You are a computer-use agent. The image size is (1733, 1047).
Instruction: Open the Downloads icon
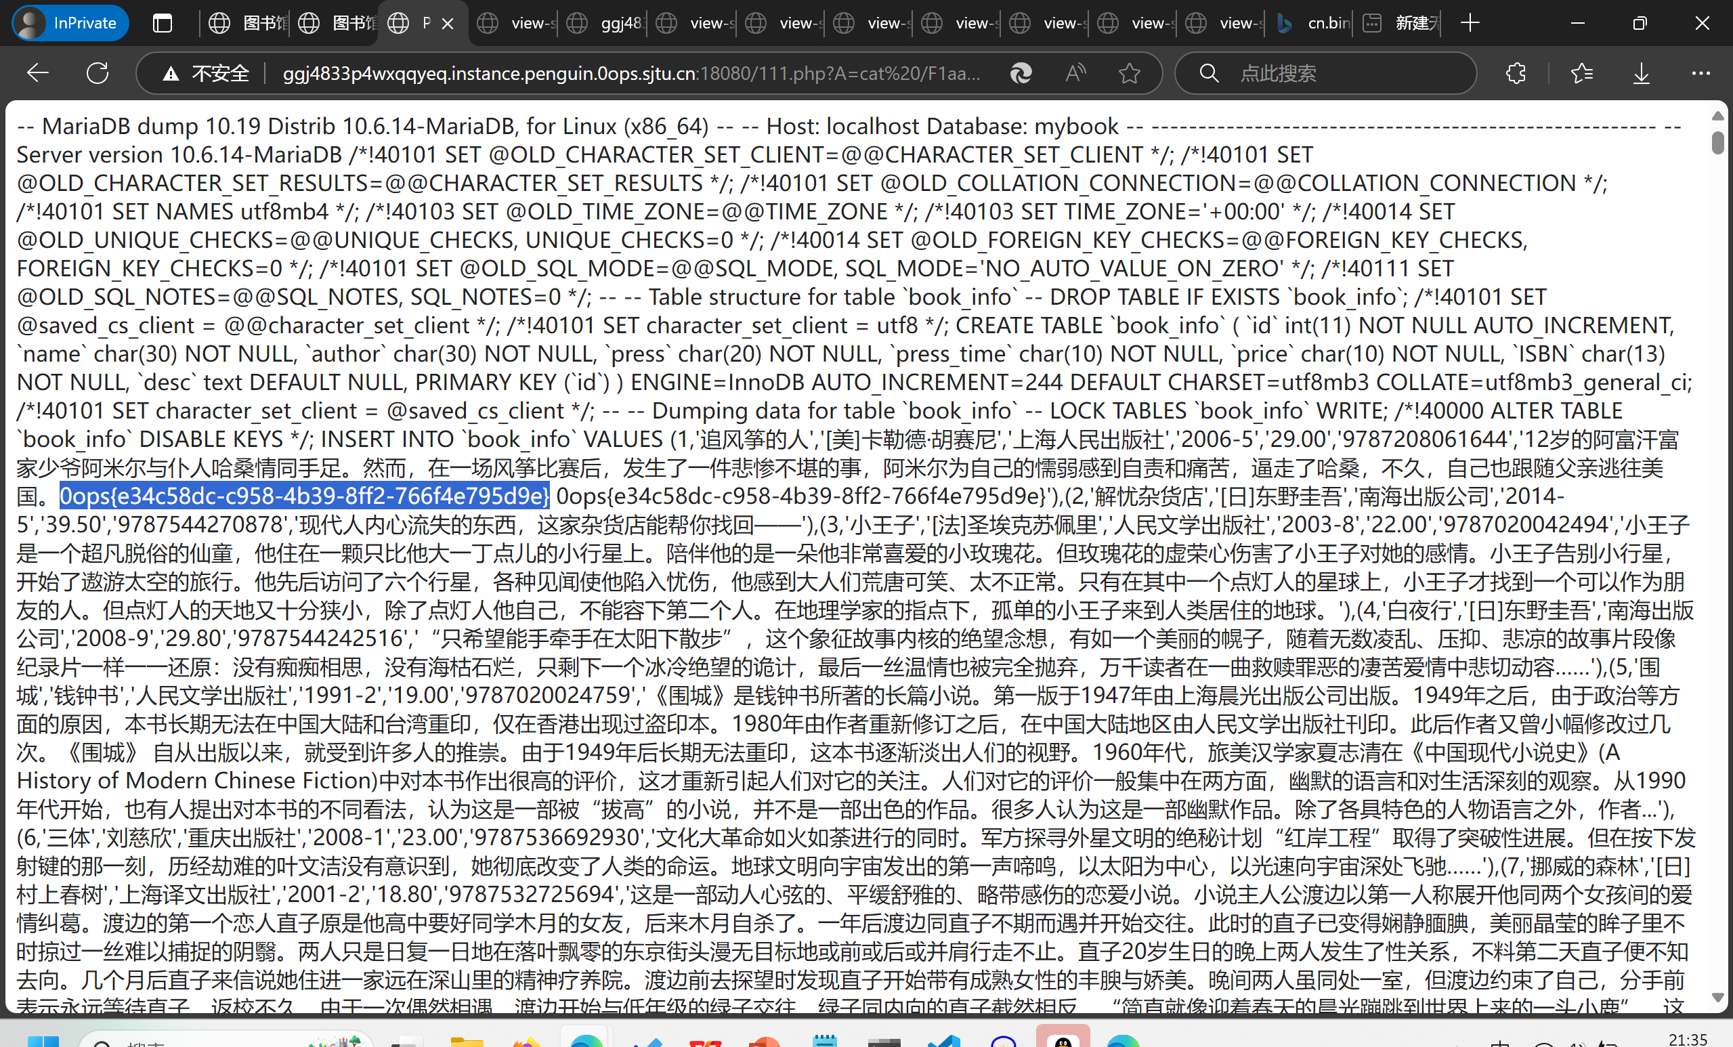click(1641, 73)
